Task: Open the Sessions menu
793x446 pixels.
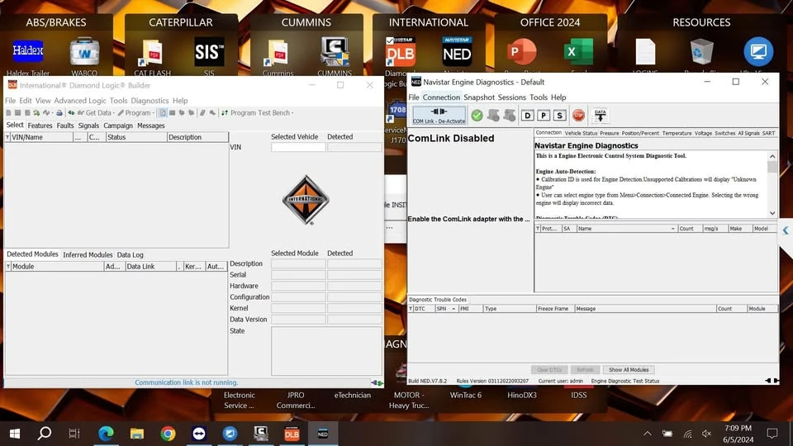Action: 512,97
